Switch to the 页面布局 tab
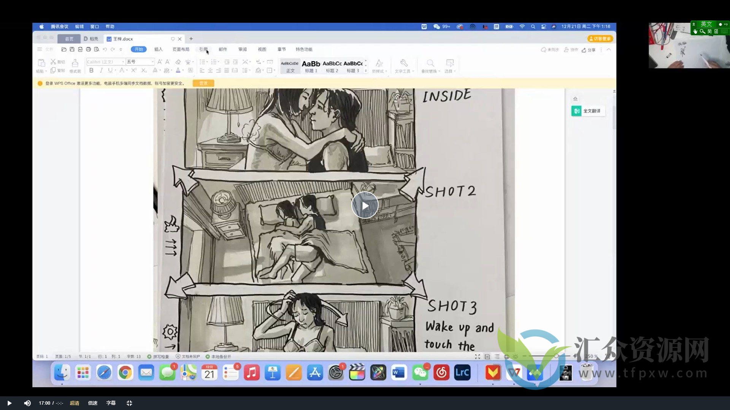This screenshot has width=730, height=410. [181, 49]
